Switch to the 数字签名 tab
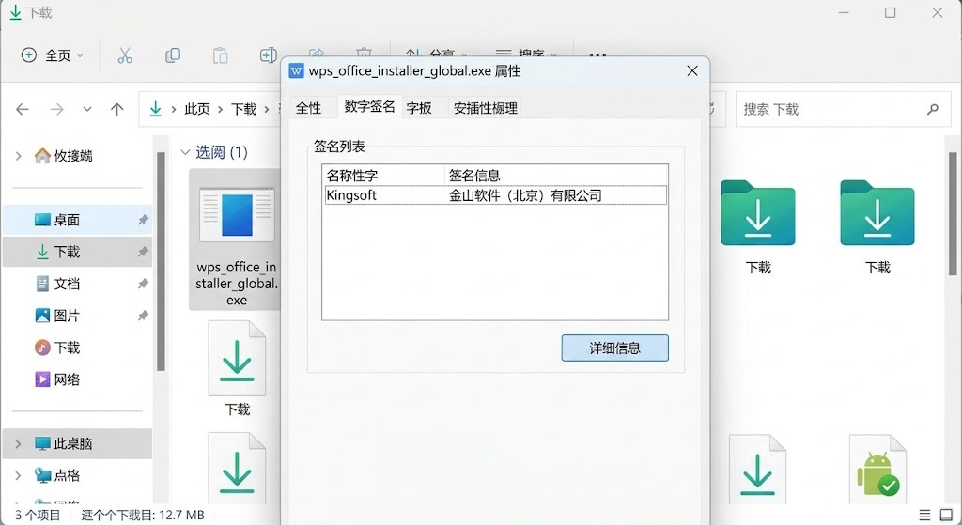962x525 pixels. click(x=369, y=107)
